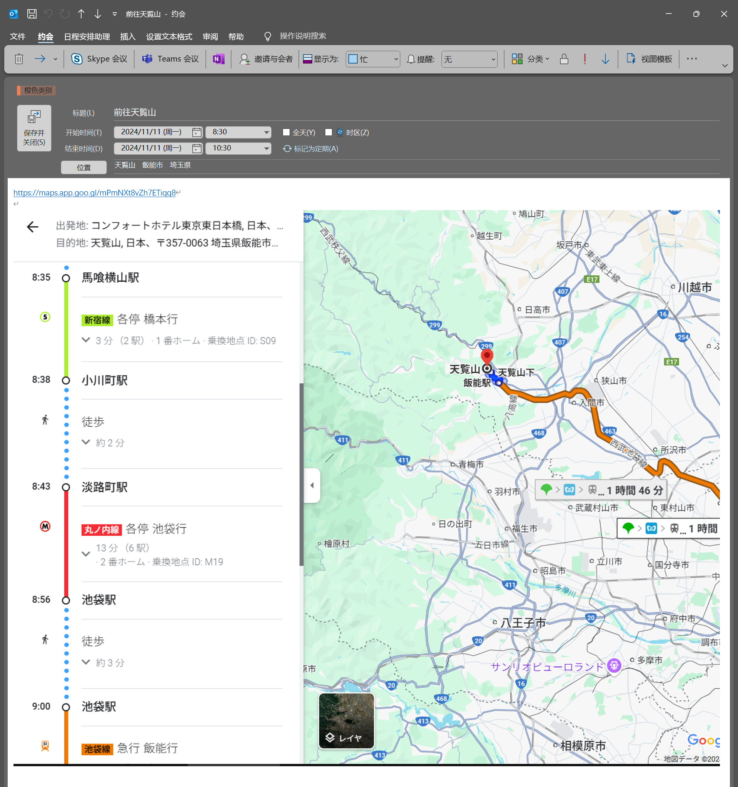Open the start time 8:30 dropdown
The image size is (738, 787).
(267, 132)
